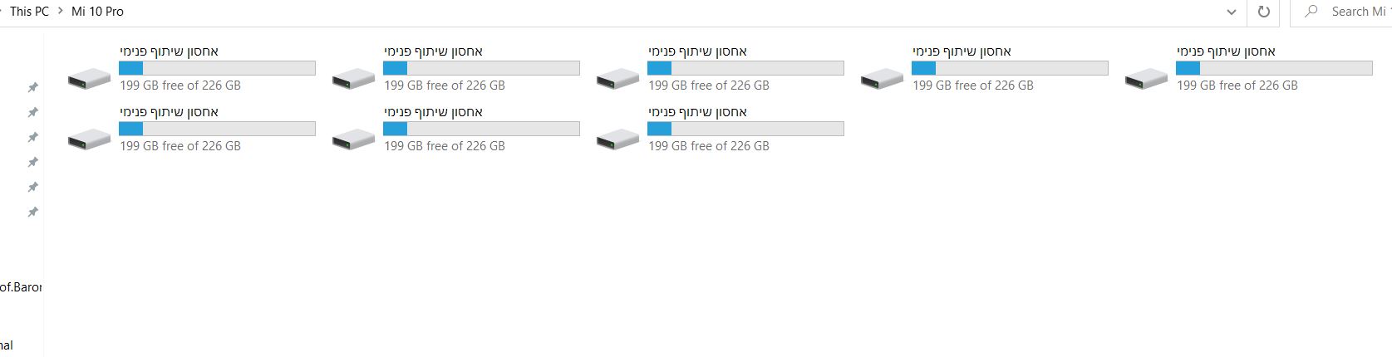Screen dimensions: 1392x357
Task: Click the refresh button in address bar
Action: click(x=1263, y=12)
